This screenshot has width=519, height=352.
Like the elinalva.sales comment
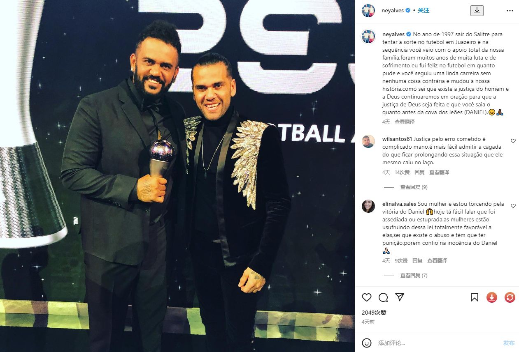(513, 206)
